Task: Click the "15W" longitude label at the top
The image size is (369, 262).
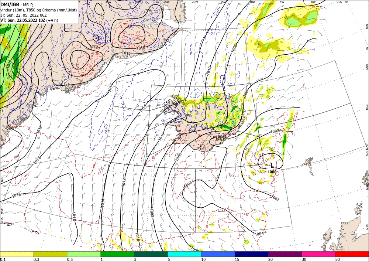Action: click(x=224, y=1)
